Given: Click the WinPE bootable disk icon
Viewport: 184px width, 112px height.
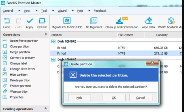Looking at the screenshot, I should click(171, 21).
